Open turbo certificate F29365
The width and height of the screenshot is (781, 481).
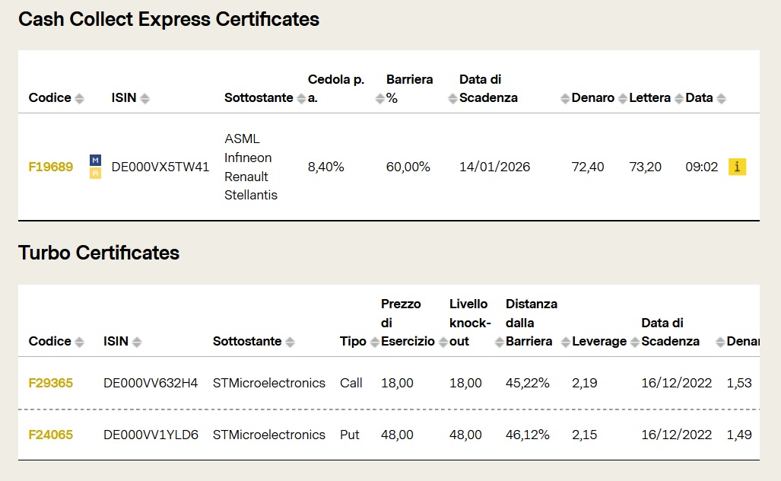pos(51,383)
